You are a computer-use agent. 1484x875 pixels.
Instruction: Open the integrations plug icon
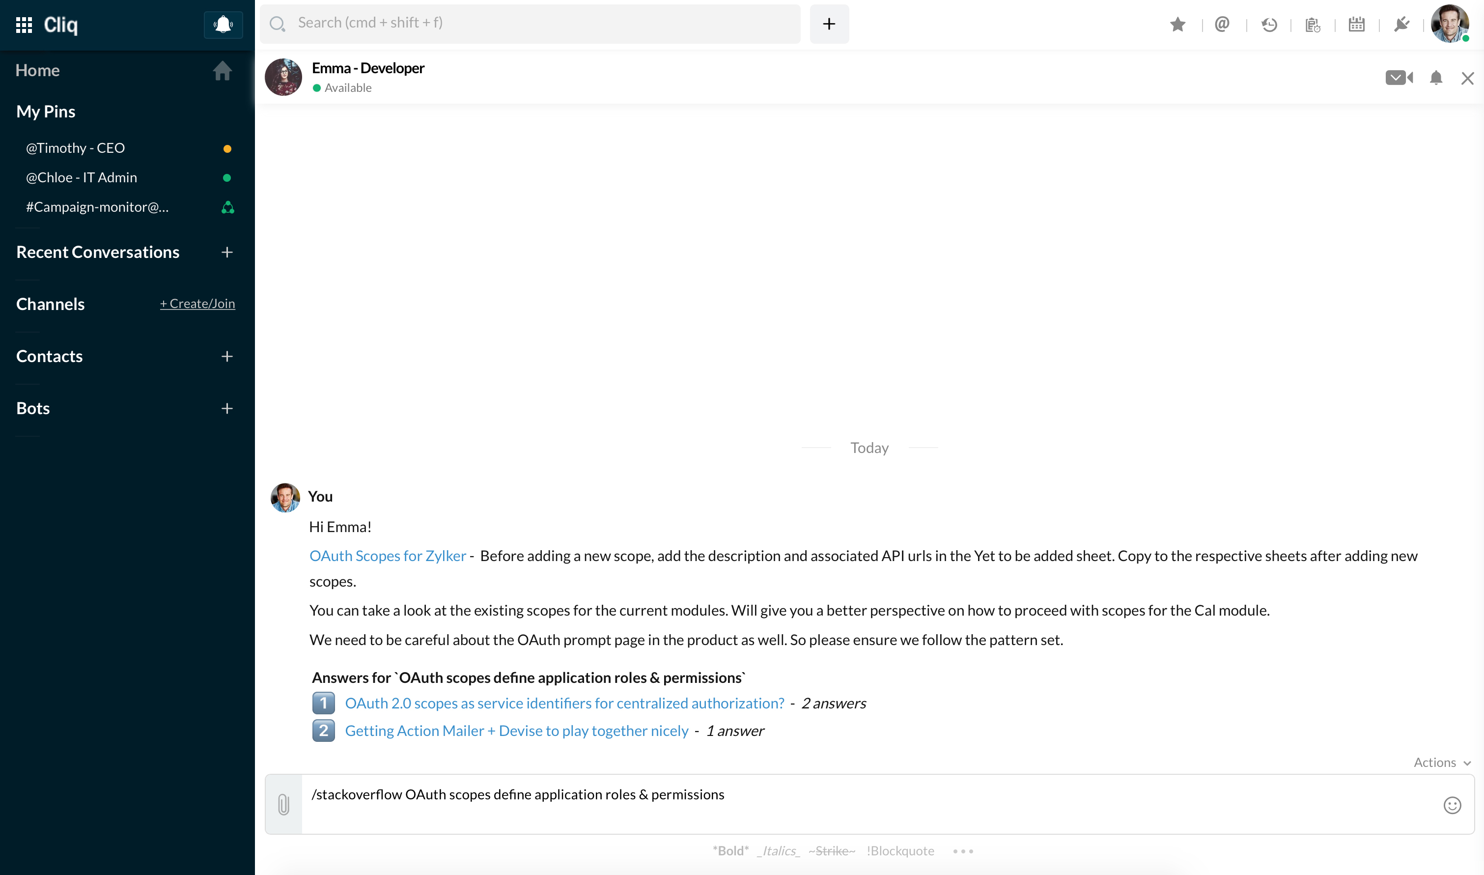1401,25
